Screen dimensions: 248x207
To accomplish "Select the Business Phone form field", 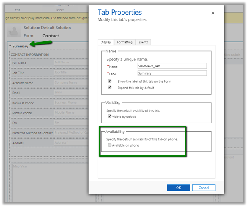I will [x=71, y=103].
